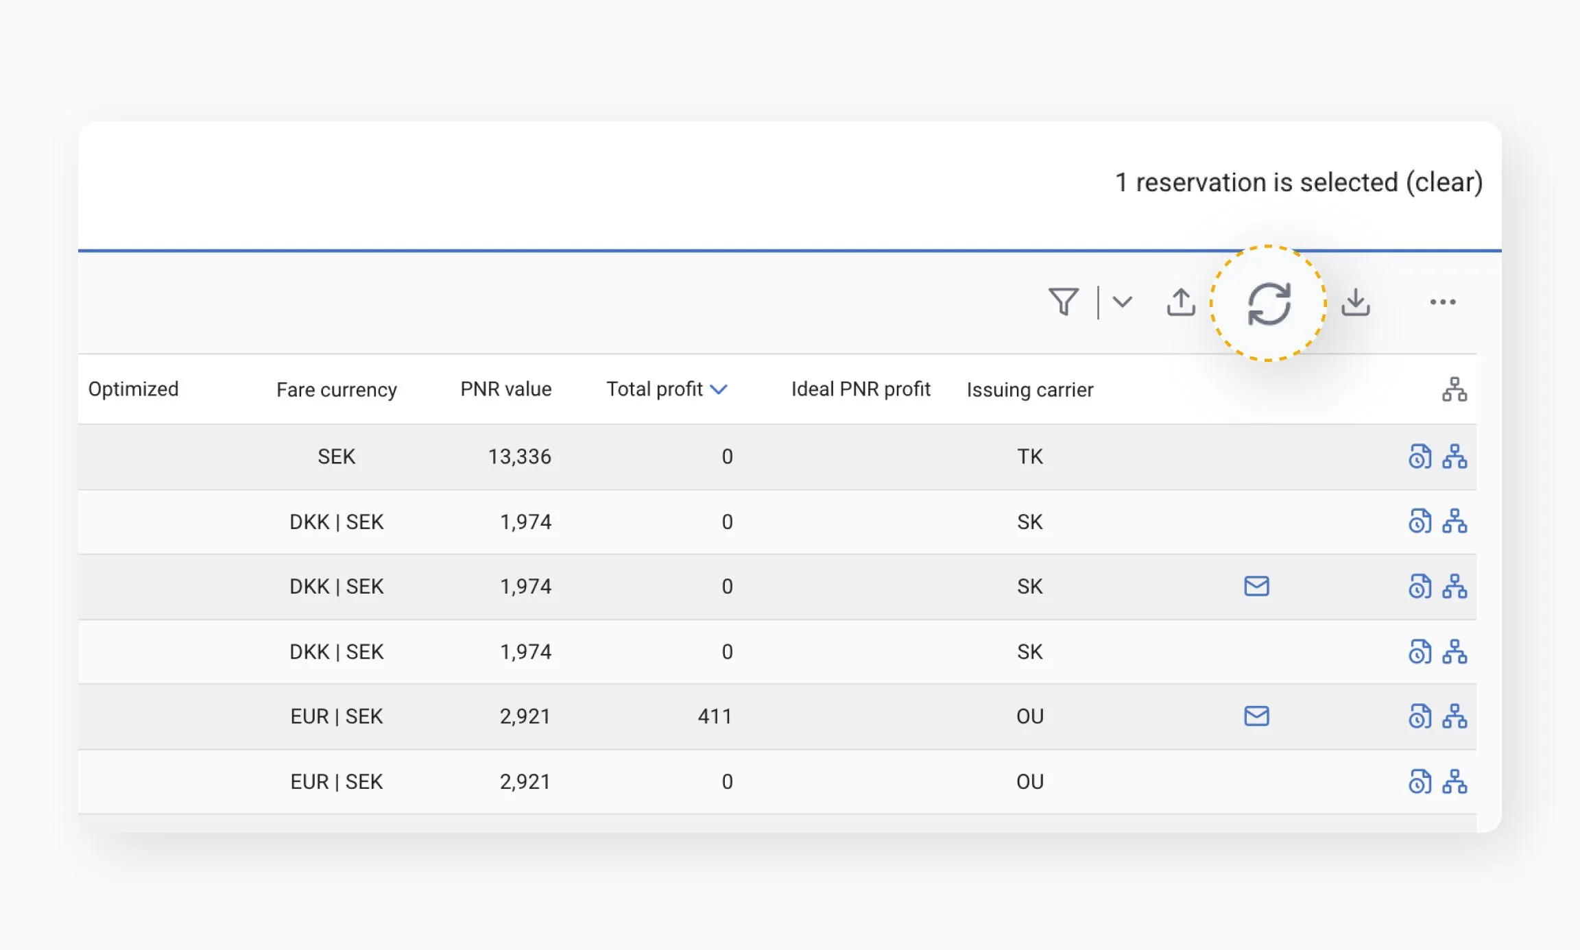Open the mail envelope in the SK row
This screenshot has height=950, width=1580.
(x=1256, y=587)
